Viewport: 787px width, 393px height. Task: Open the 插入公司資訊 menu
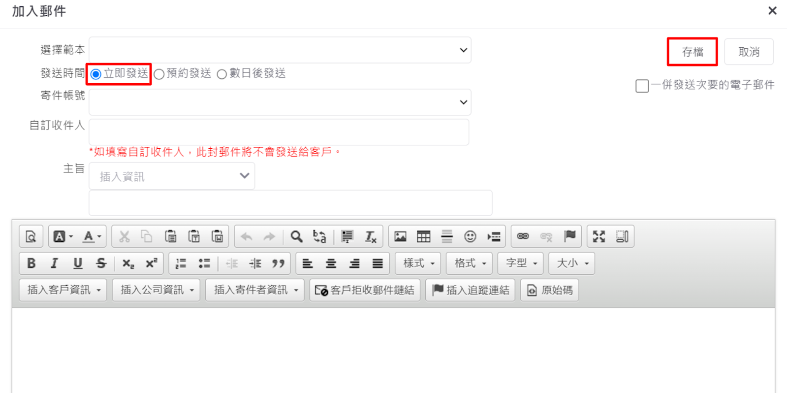tap(156, 290)
